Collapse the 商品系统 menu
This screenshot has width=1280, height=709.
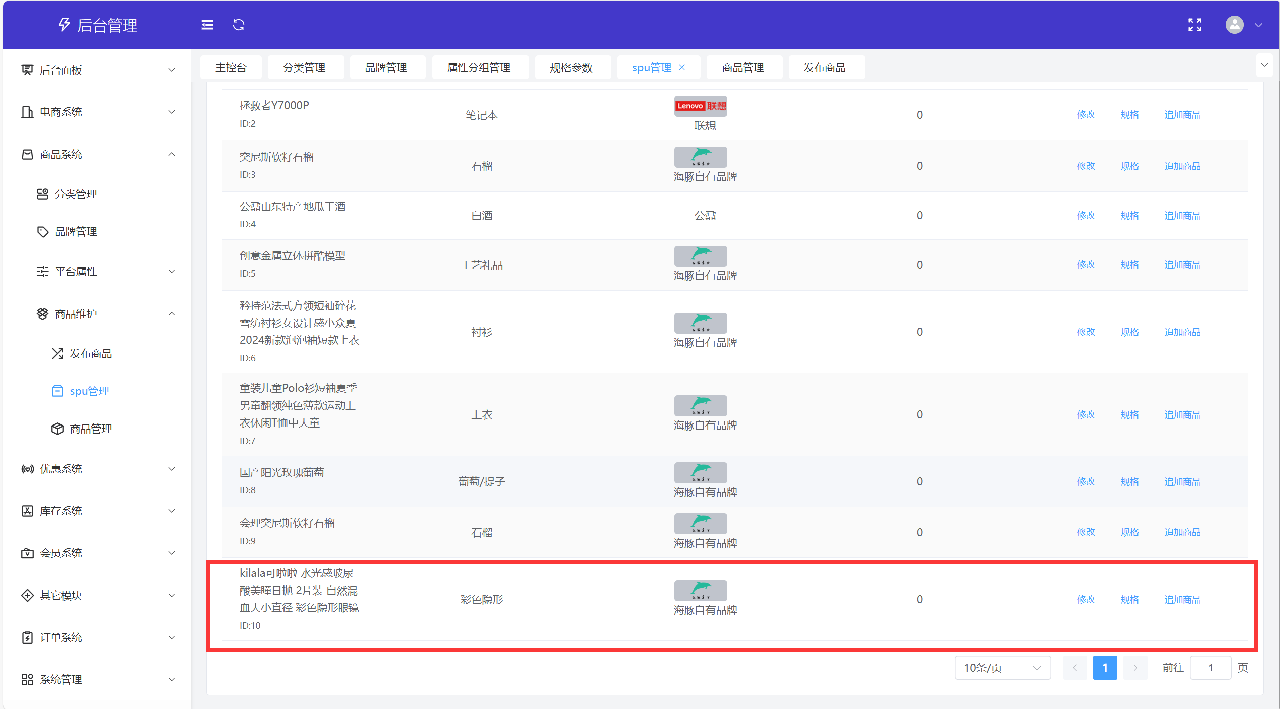[172, 154]
